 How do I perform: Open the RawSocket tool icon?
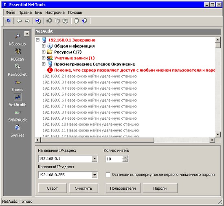point(18,66)
